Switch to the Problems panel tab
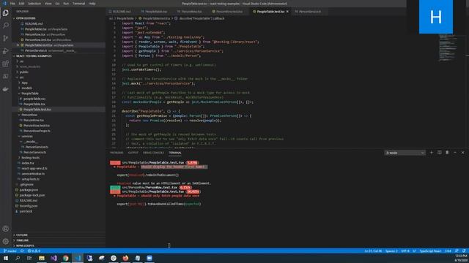Screen dimensions: 469x263 [117, 153]
